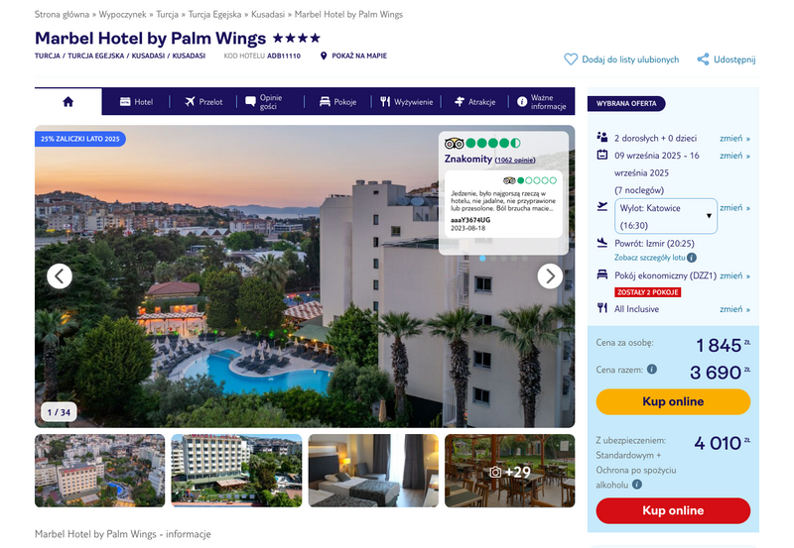Show next photo with right arrow
Viewport: 794px width, 548px height.
tap(550, 276)
